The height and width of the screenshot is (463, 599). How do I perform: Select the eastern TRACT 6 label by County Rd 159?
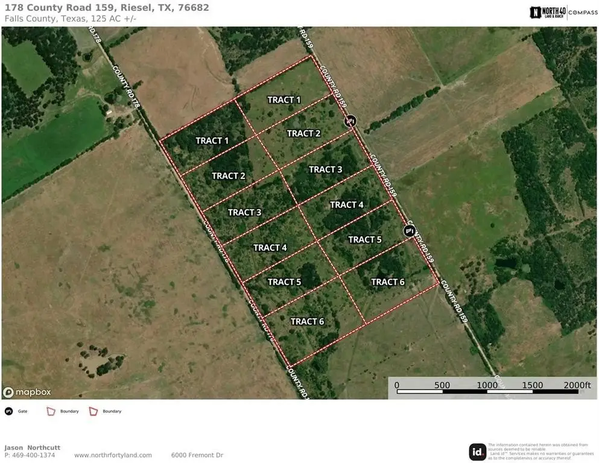coord(387,282)
